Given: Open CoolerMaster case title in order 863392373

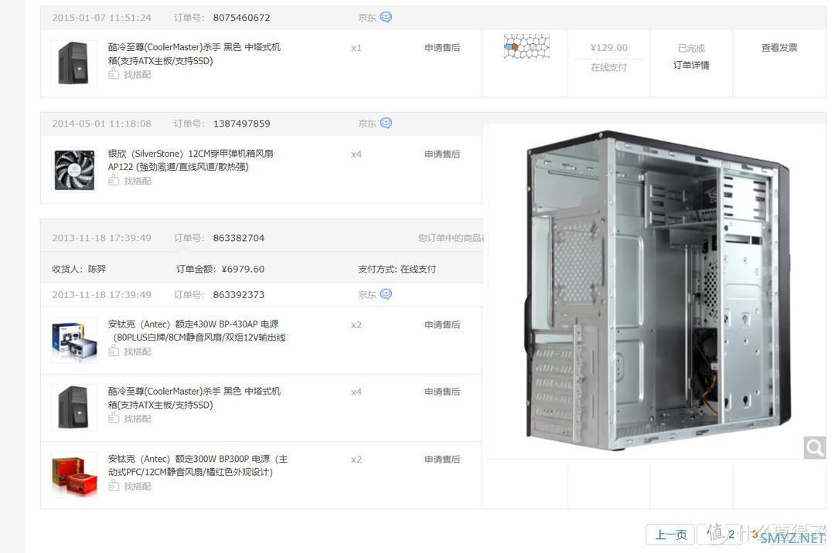Looking at the screenshot, I should tap(194, 398).
